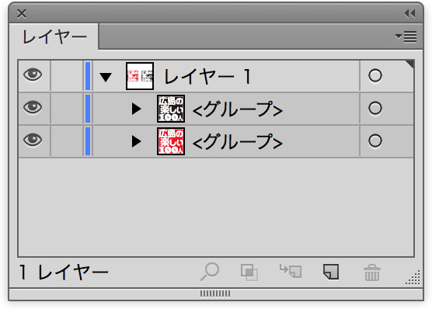Image resolution: width=432 pixels, height=309 pixels.
Task: Hide the black グループ via eye icon
Action: (33, 107)
